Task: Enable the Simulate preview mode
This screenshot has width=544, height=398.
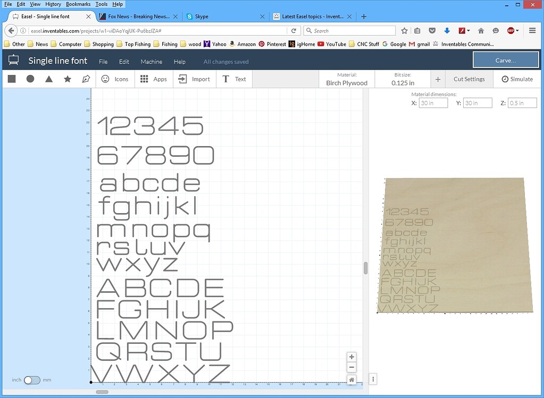Action: tap(516, 79)
